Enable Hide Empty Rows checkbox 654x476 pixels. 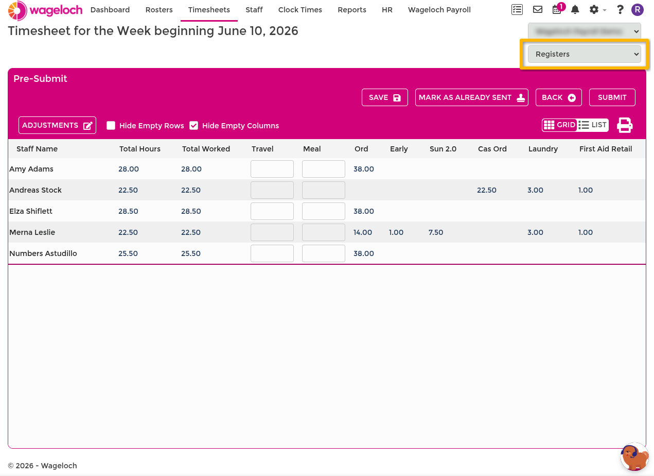[x=111, y=125]
